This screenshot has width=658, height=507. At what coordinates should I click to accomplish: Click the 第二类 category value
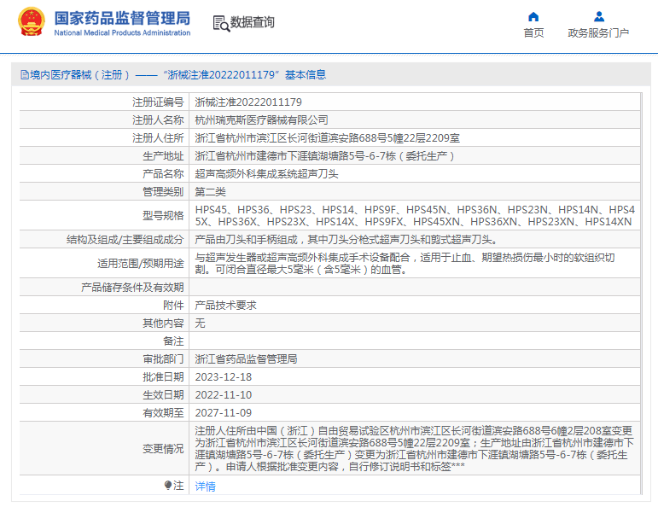[x=210, y=192]
